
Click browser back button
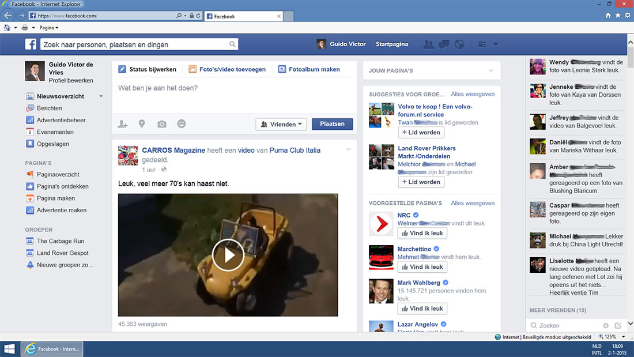coord(7,16)
